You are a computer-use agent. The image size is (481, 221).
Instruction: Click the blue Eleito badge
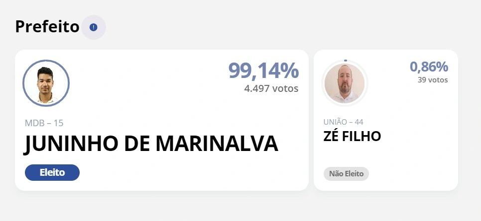pos(52,173)
